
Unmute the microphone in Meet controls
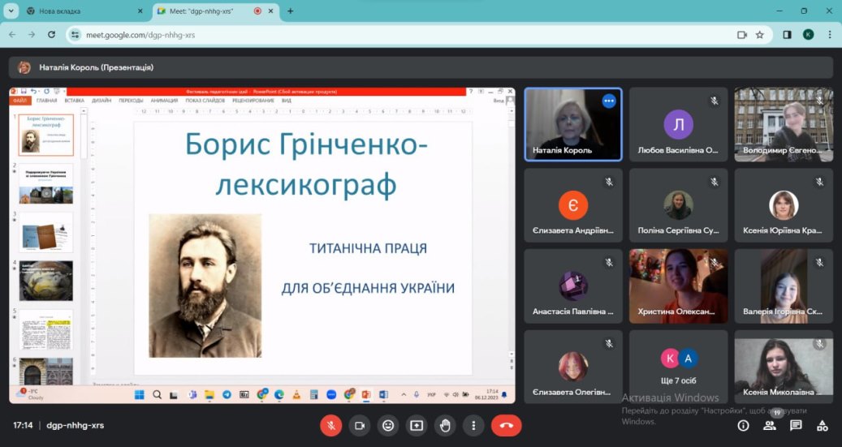coord(331,426)
